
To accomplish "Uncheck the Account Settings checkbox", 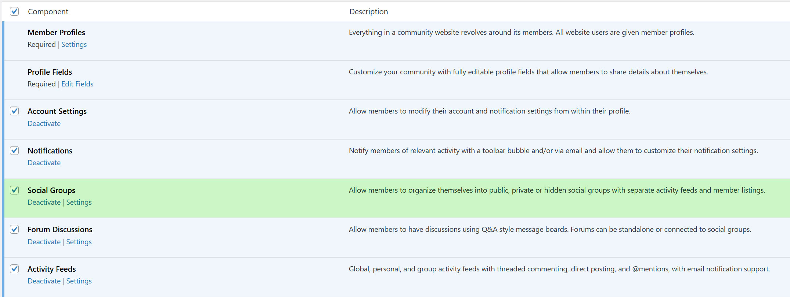I will (x=14, y=111).
